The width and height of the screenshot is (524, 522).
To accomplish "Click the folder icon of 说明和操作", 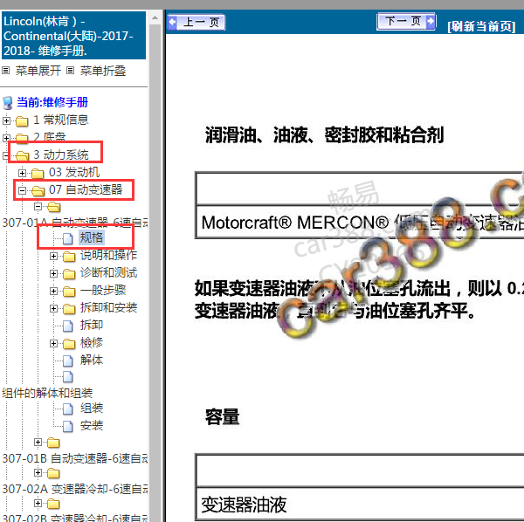I will click(x=69, y=257).
